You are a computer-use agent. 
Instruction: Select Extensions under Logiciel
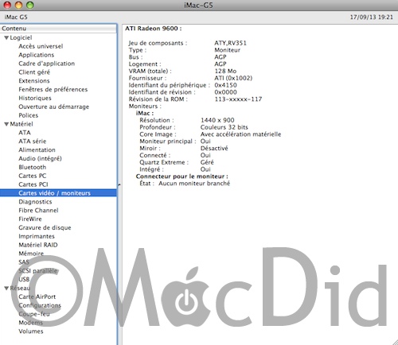[x=34, y=81]
